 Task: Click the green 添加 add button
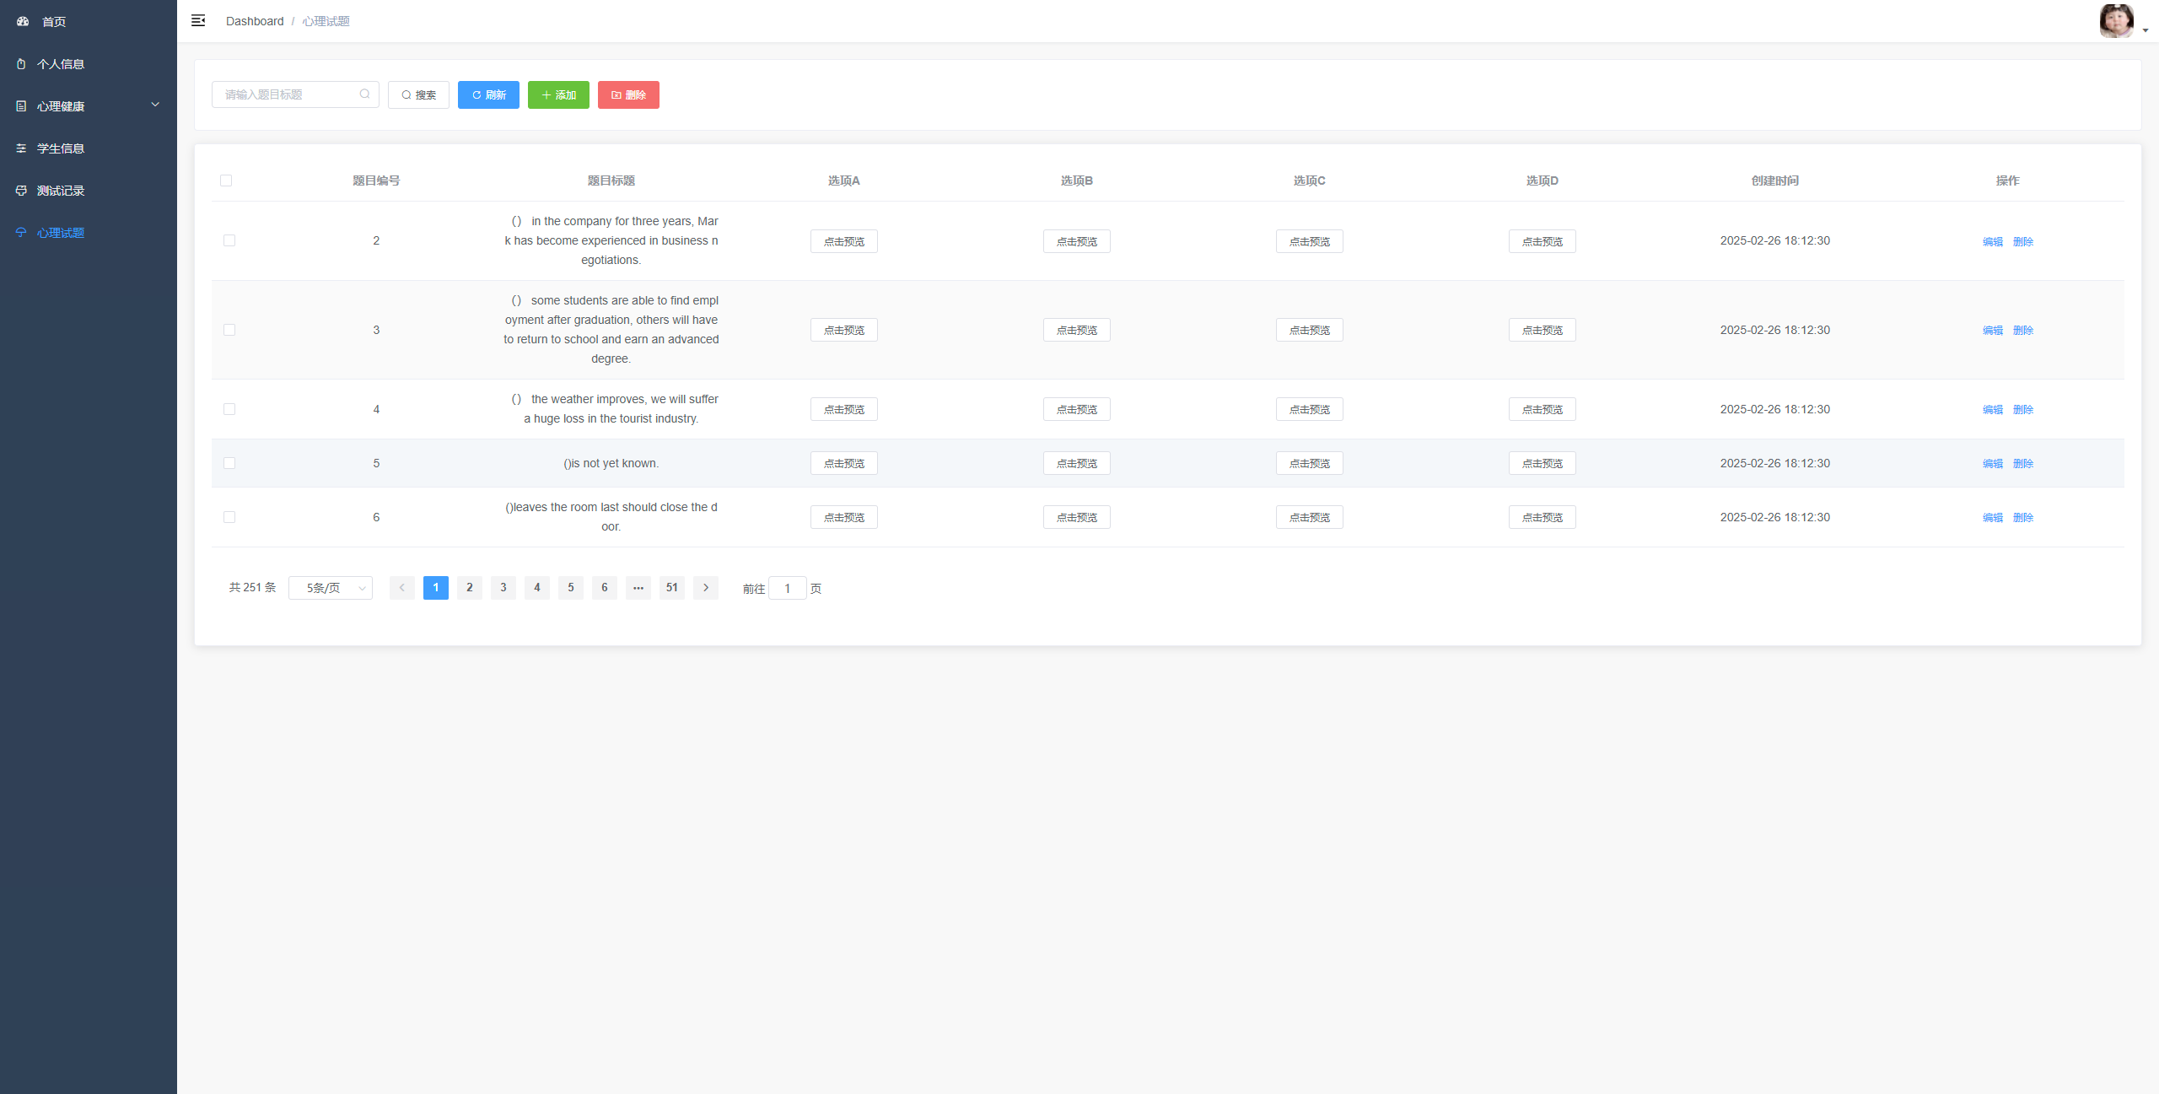(558, 94)
